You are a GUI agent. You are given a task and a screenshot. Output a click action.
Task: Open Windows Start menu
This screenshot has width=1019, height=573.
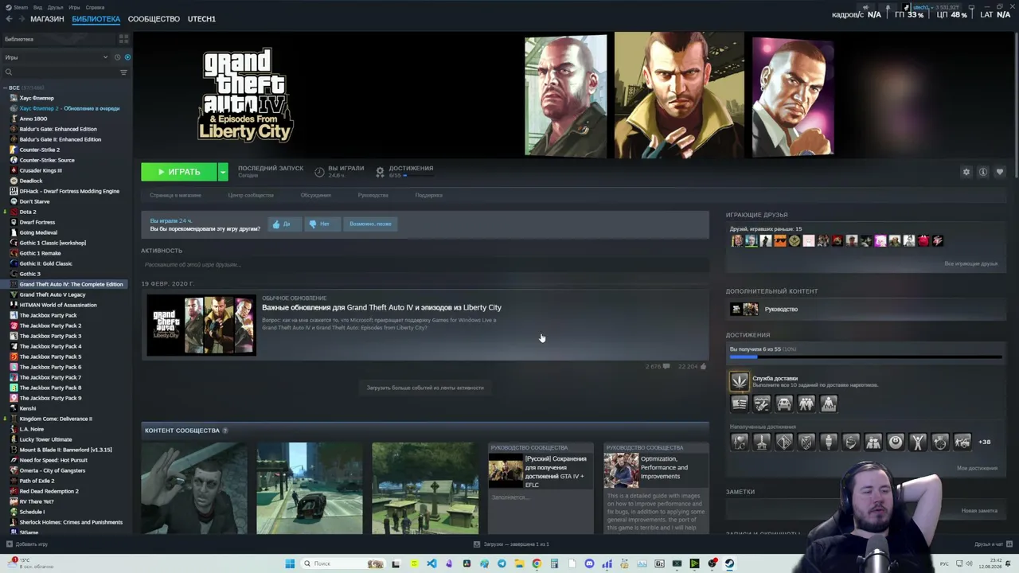click(x=290, y=563)
